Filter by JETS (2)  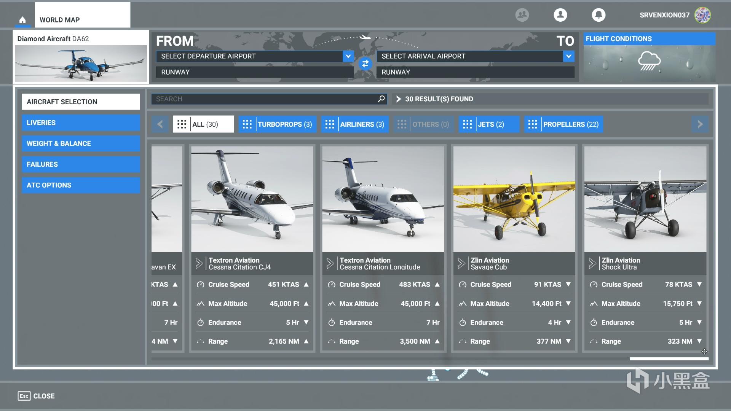tap(489, 124)
